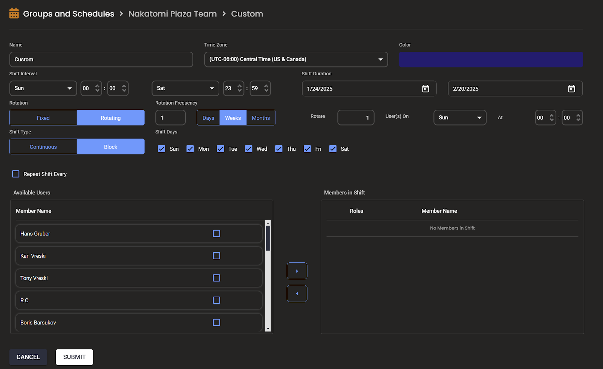Open the shift end date calendar picker
Image resolution: width=603 pixels, height=369 pixels.
point(571,89)
